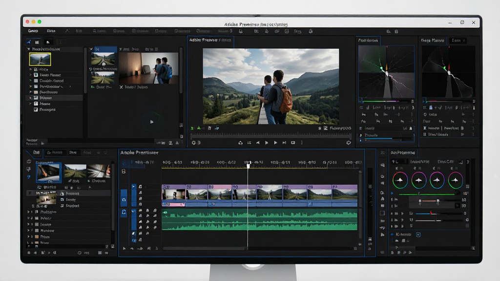Click the timeline horizontal scrollbar
This screenshot has height=281, width=500.
[x=205, y=248]
